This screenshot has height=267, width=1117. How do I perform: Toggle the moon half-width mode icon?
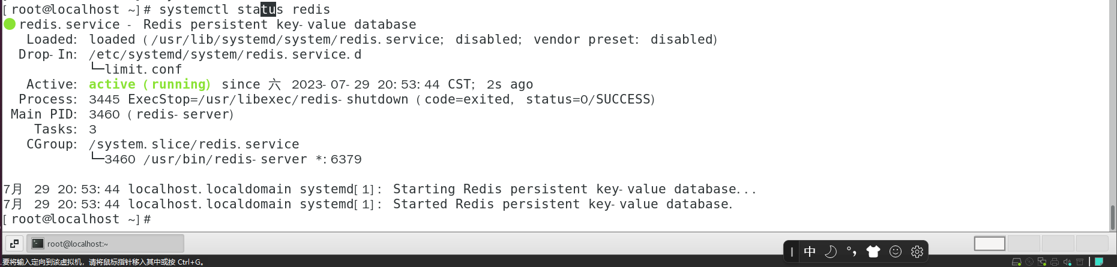831,251
